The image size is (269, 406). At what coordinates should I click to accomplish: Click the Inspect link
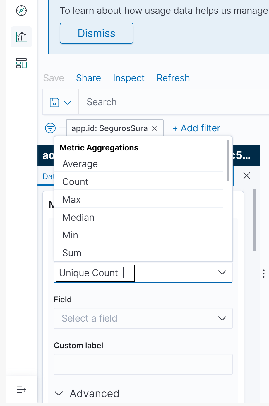128,78
